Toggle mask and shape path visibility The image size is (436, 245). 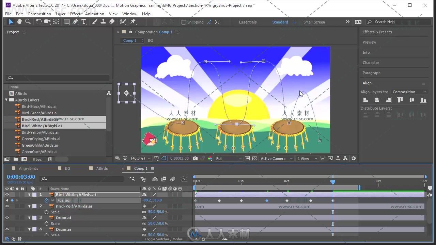click(x=164, y=159)
